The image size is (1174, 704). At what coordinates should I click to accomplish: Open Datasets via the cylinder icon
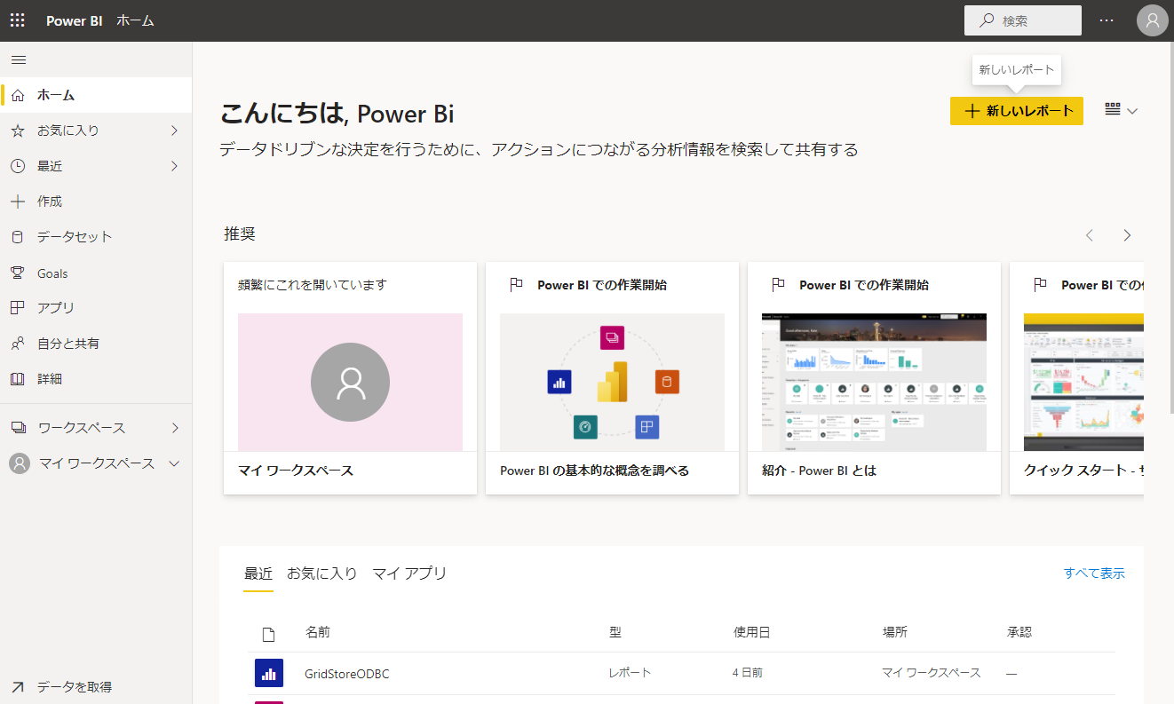[x=18, y=237]
